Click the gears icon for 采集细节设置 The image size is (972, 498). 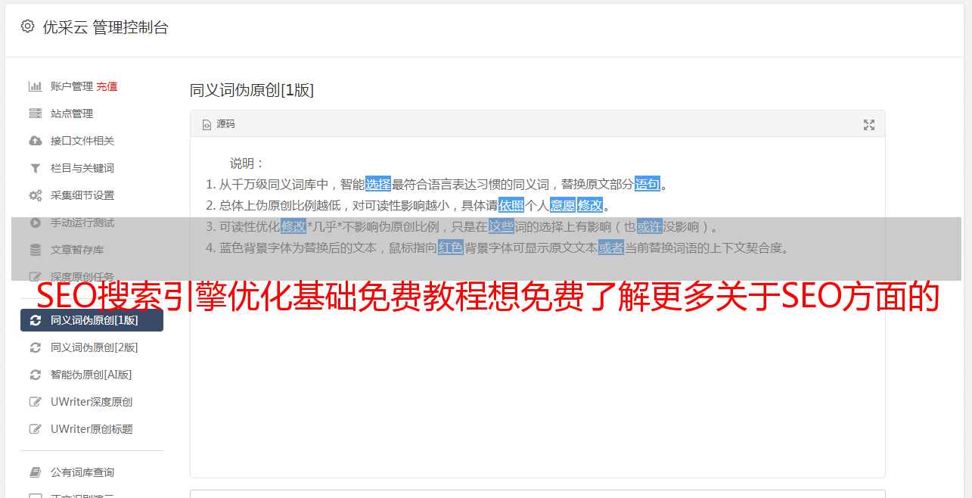(x=35, y=195)
